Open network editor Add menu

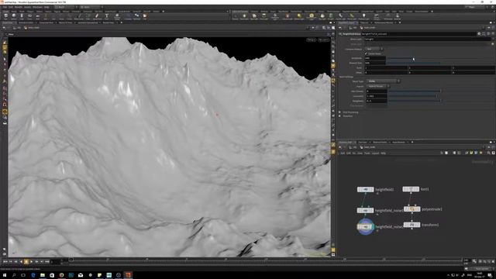(343, 153)
